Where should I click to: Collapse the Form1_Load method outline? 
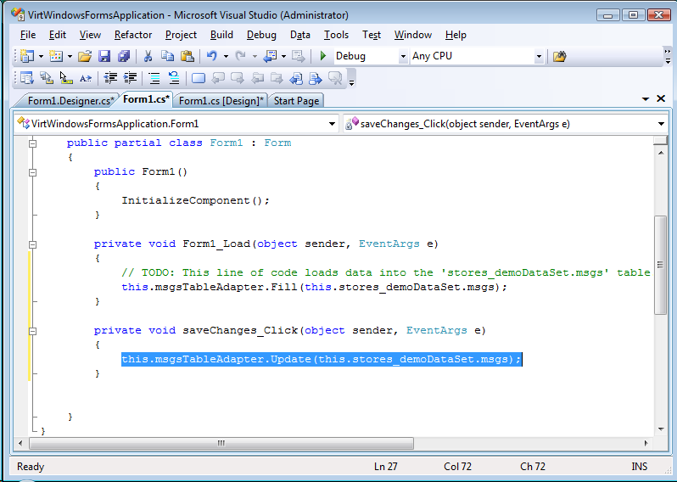[x=32, y=244]
